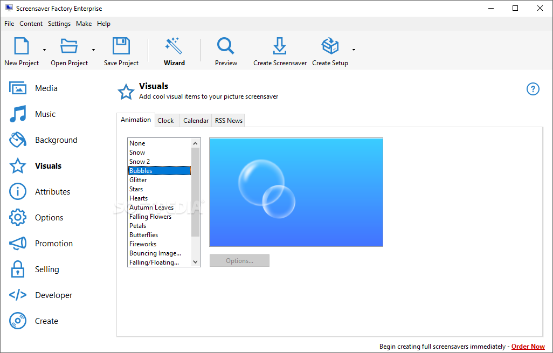The height and width of the screenshot is (353, 553).
Task: Select Butterflies in the animation list
Action: coord(160,235)
